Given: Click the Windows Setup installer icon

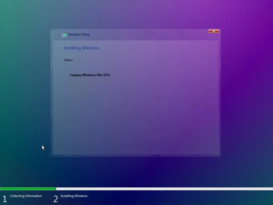Looking at the screenshot, I should [x=64, y=35].
